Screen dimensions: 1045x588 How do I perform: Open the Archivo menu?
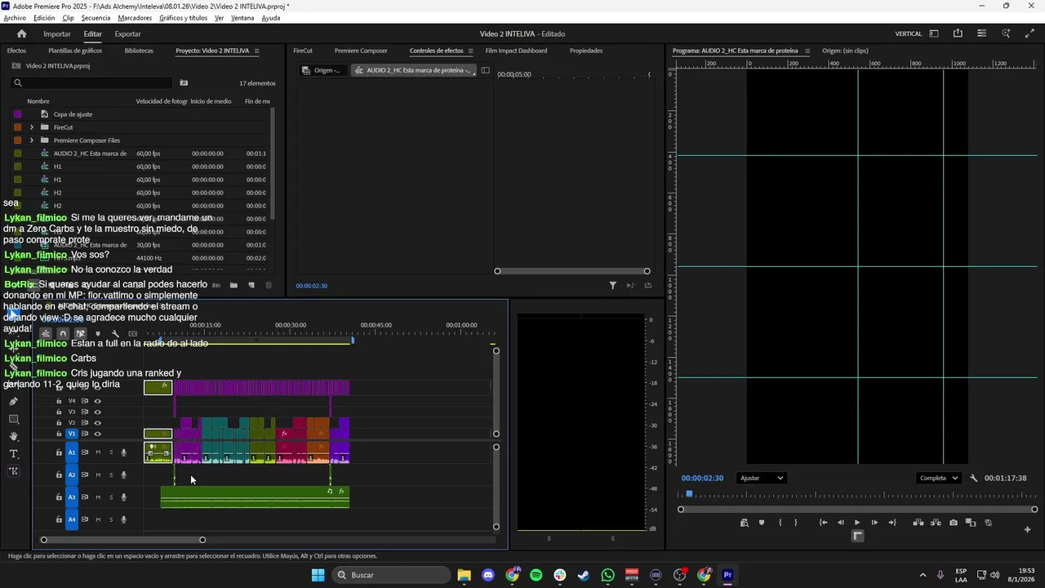(15, 18)
